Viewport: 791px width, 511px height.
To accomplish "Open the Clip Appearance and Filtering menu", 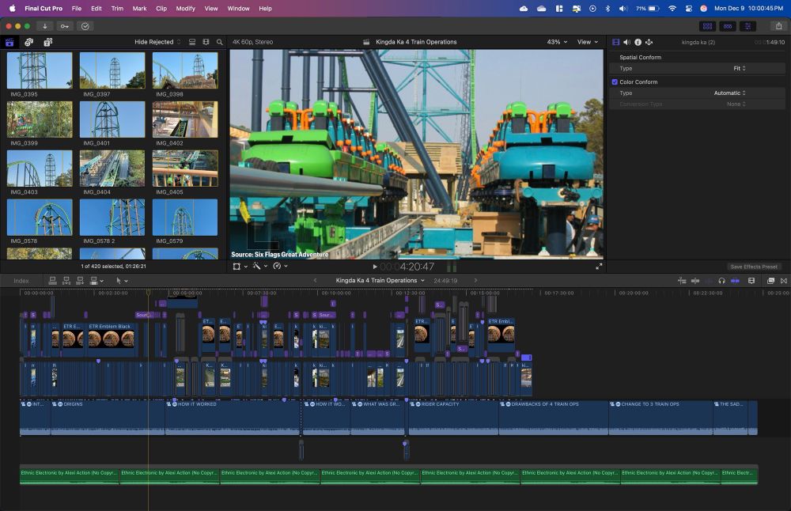I will pos(206,43).
